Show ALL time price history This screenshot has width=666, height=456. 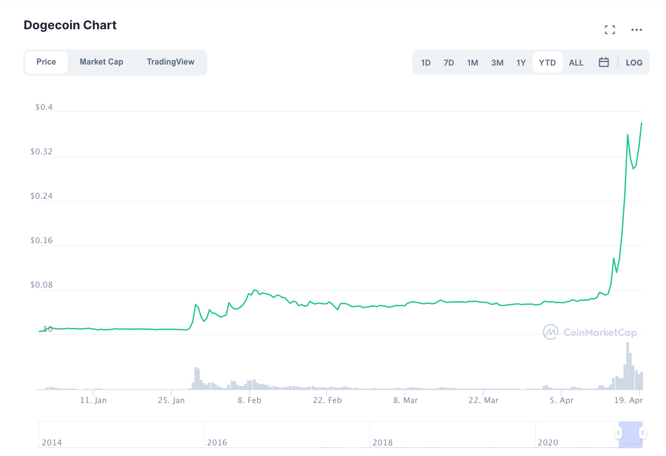click(576, 63)
